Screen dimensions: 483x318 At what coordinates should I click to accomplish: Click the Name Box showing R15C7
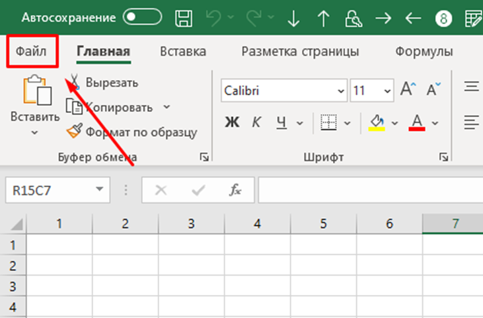57,190
